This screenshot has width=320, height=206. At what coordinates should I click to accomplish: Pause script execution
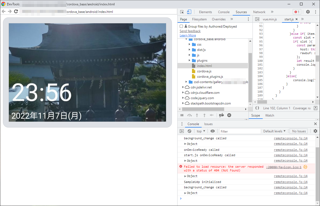182,115
